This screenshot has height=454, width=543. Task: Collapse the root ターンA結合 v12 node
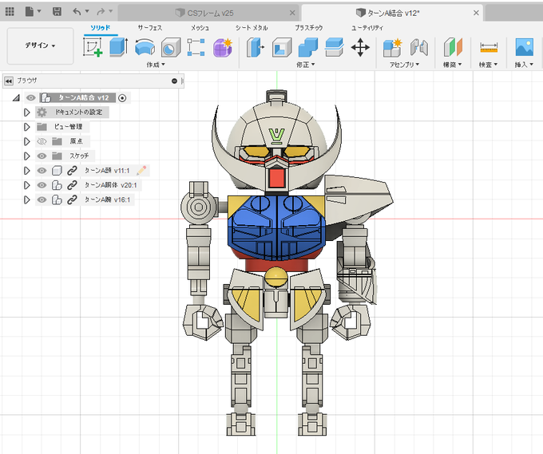(x=16, y=98)
